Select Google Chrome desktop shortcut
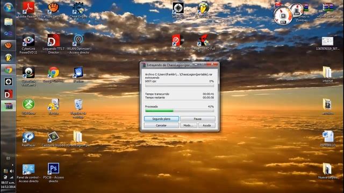 [54, 75]
